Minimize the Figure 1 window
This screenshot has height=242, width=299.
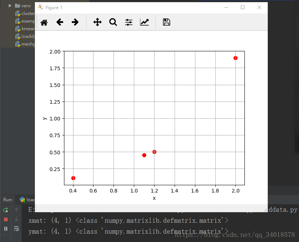pos(226,7)
